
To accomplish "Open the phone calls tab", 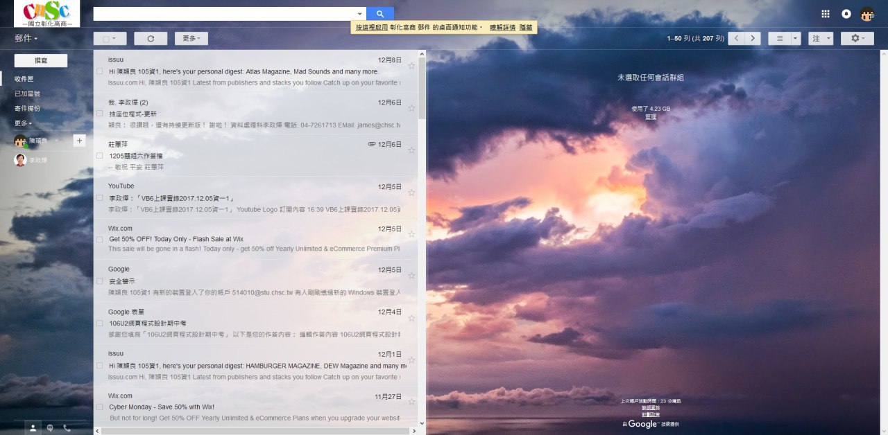I will [x=67, y=428].
